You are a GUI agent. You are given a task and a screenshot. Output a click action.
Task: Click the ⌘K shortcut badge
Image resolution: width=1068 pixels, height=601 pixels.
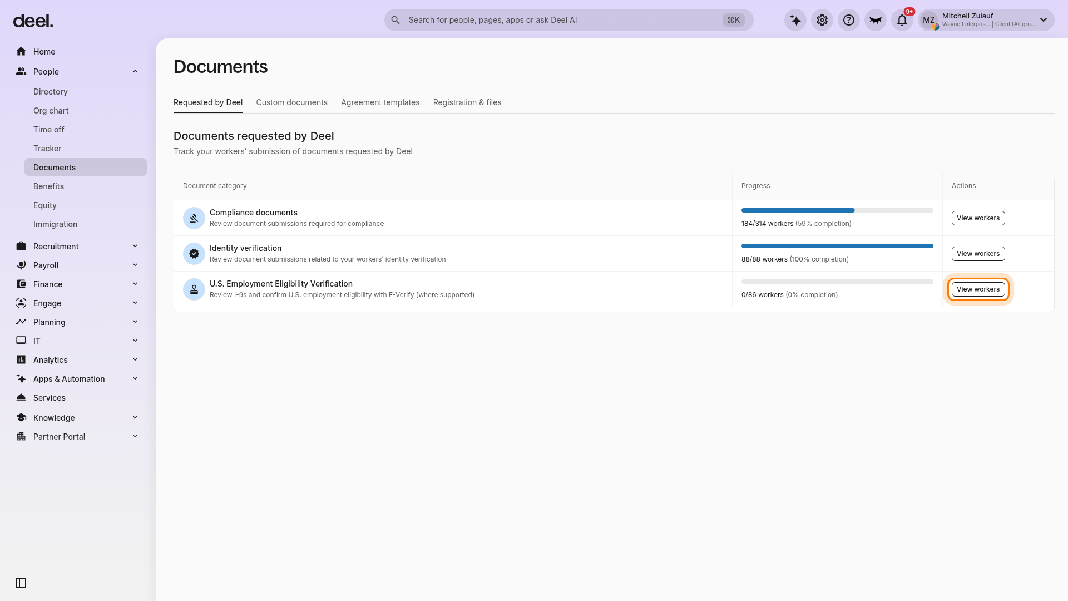734,20
